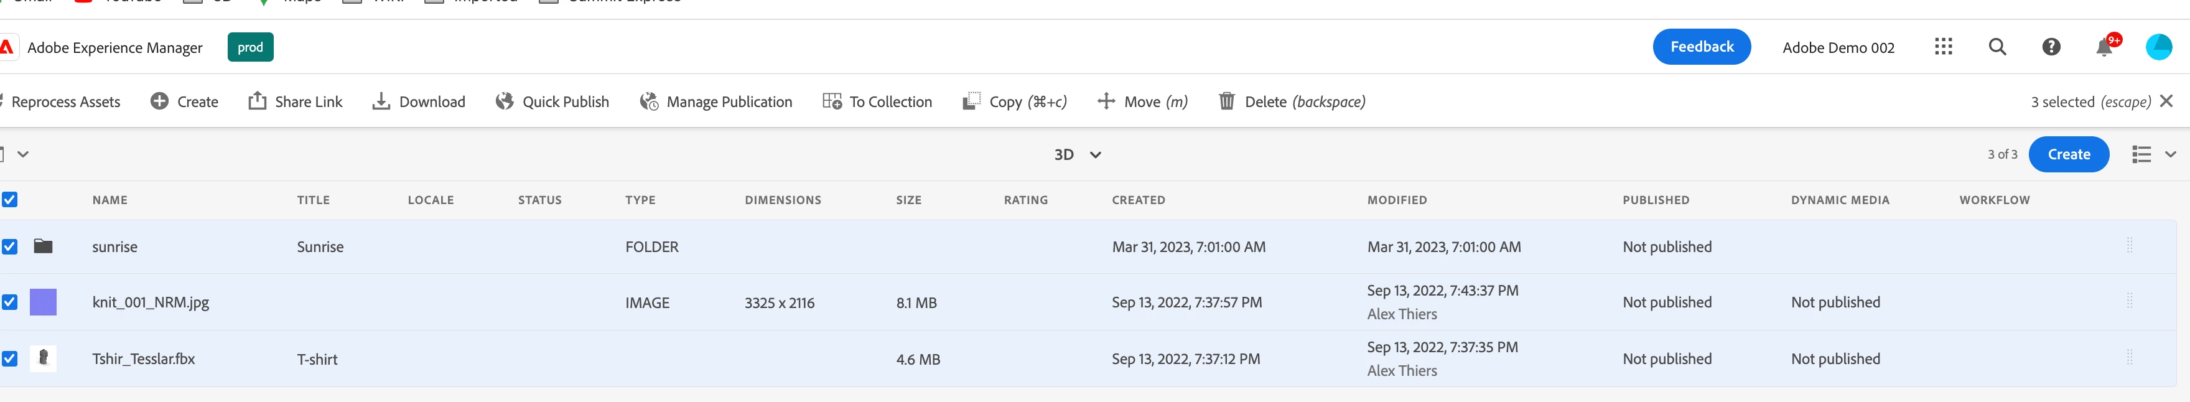2190x402 pixels.
Task: Expand the 3D folder breadcrumb dropdown
Action: (1095, 155)
